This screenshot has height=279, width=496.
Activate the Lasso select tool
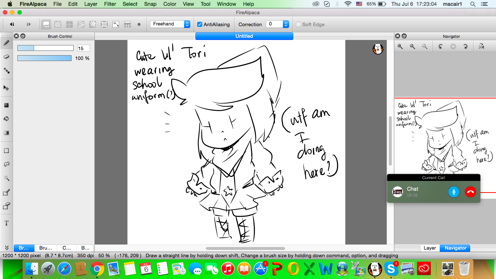point(6,164)
